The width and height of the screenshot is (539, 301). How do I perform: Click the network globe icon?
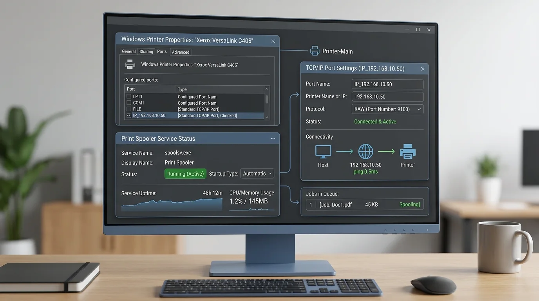click(366, 151)
